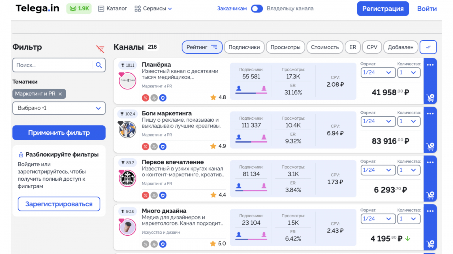Screen dimensions: 453x254
Task: Click the Telega.in logo
Action: point(37,8)
